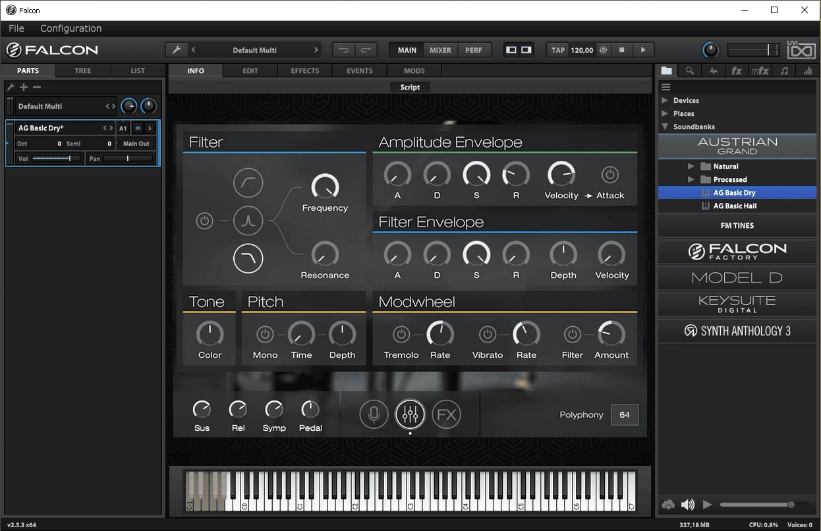Expand the Processed folder
821x531 pixels.
point(691,179)
